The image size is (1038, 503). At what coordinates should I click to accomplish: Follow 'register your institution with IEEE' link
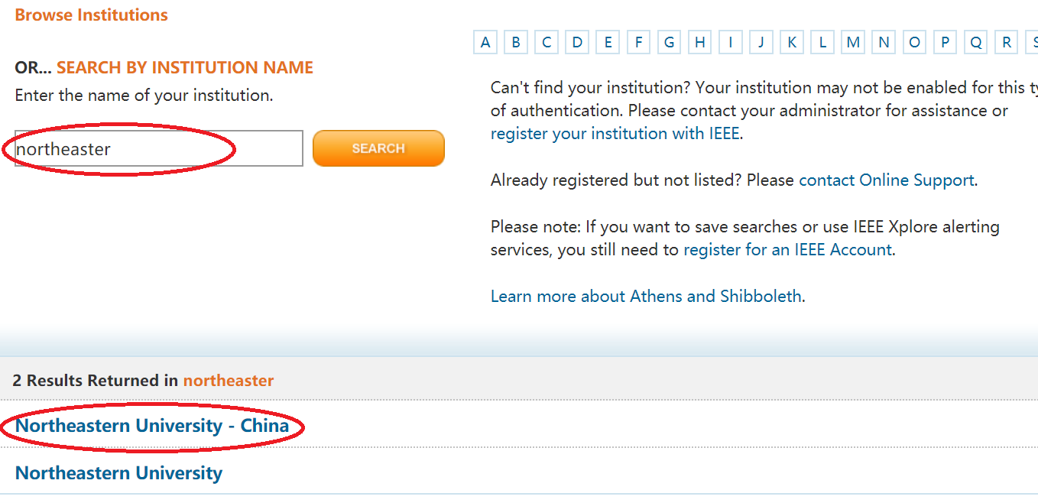tap(615, 134)
